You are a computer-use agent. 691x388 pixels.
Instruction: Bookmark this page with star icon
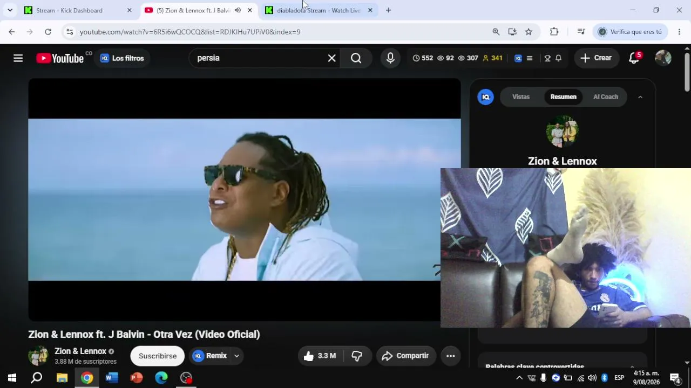tap(529, 32)
